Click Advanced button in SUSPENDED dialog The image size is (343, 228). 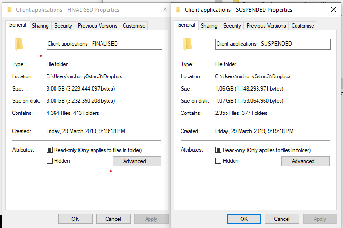coord(305,161)
